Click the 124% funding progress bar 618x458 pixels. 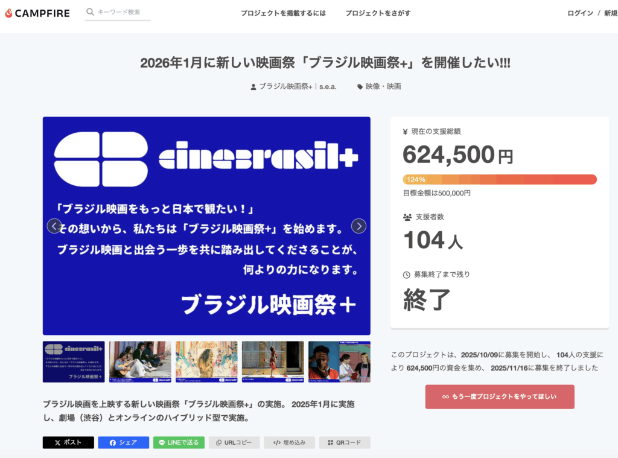pos(500,179)
